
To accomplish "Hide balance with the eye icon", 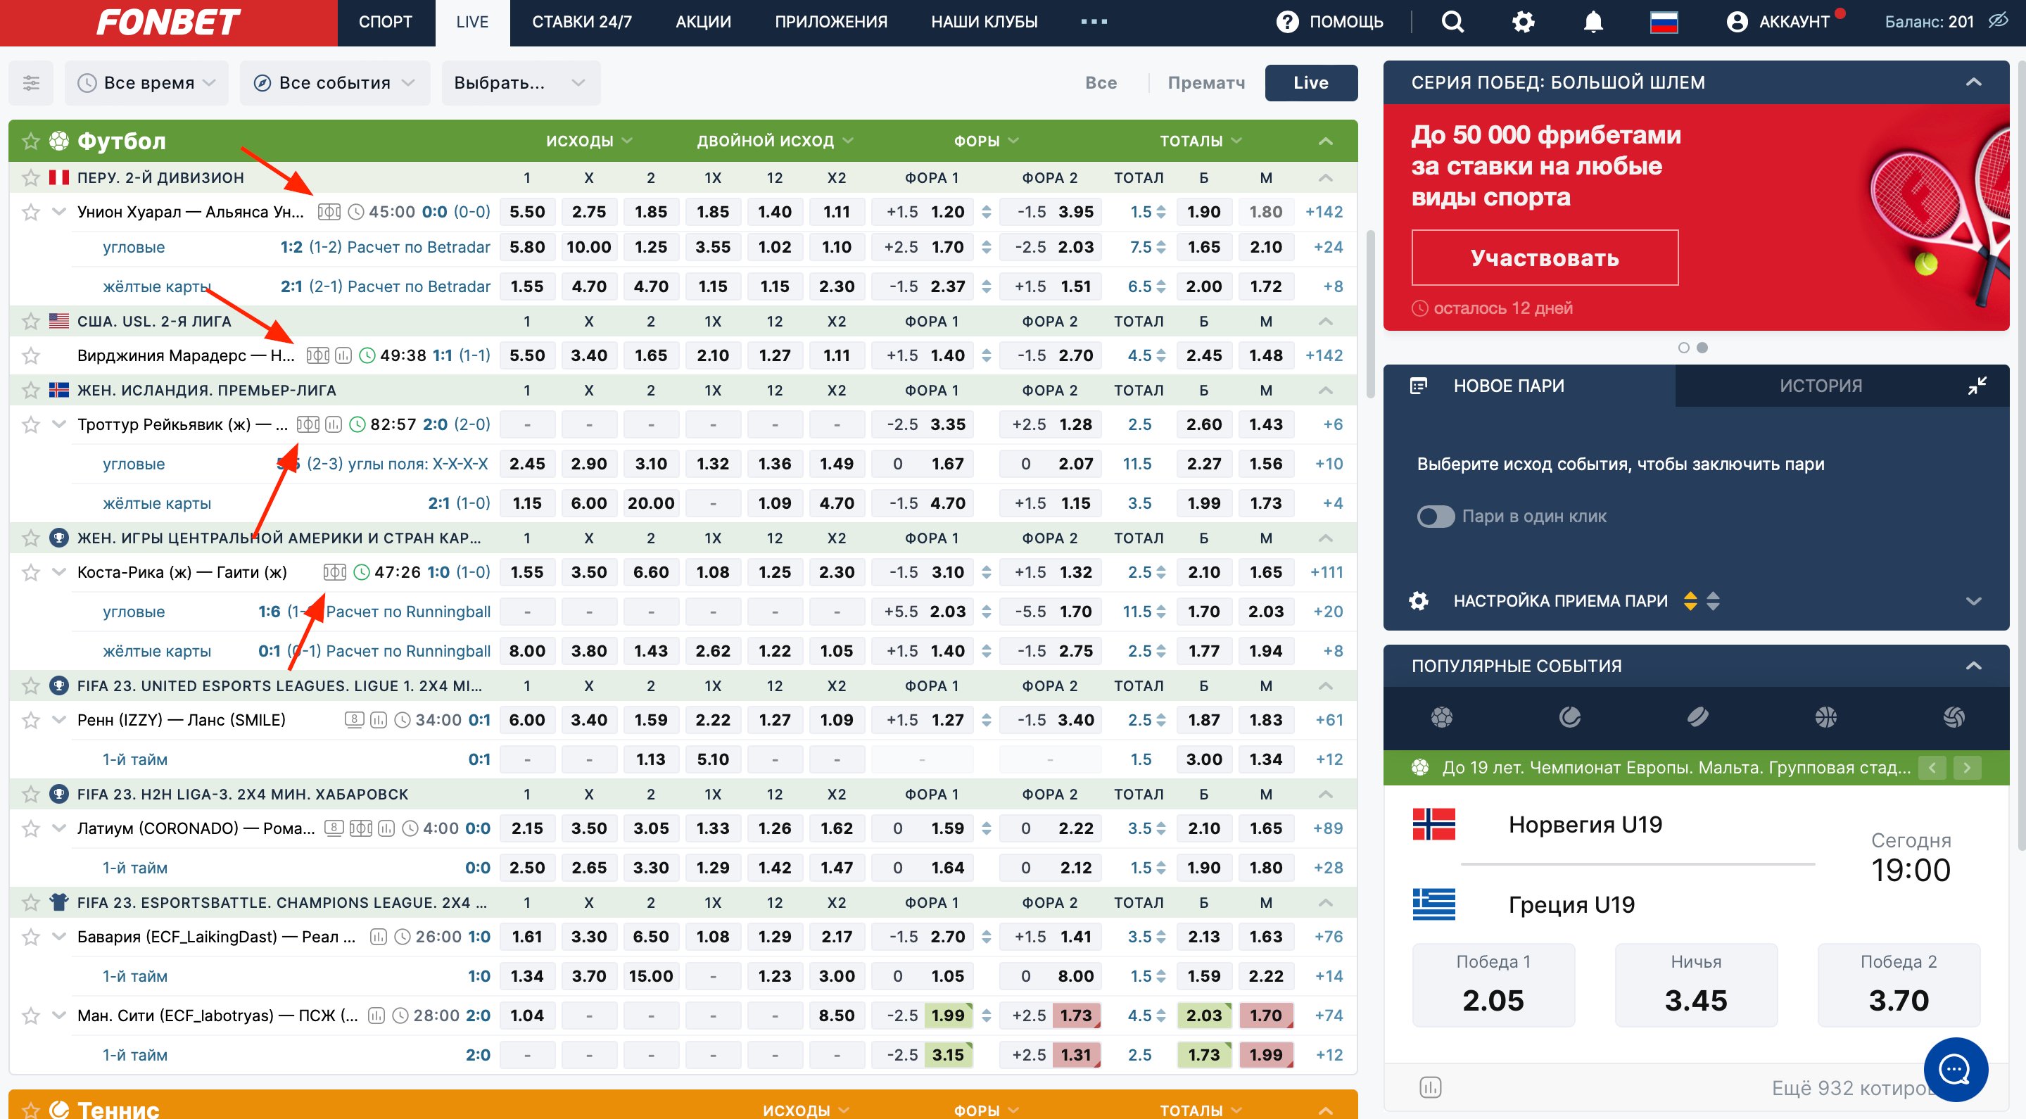I will [x=1999, y=22].
